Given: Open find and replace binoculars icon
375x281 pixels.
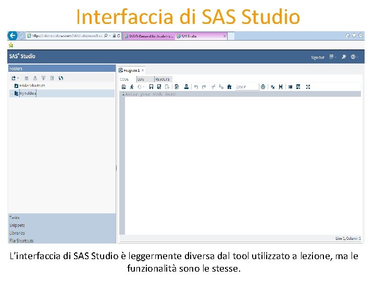Looking at the screenshot, I should [x=281, y=87].
